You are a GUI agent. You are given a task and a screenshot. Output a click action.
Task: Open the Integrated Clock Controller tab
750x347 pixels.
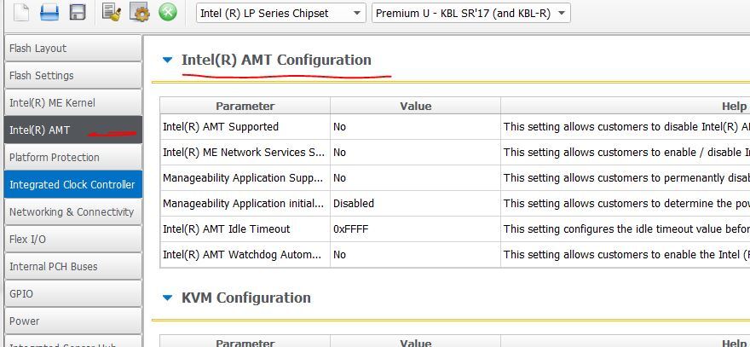click(x=72, y=185)
